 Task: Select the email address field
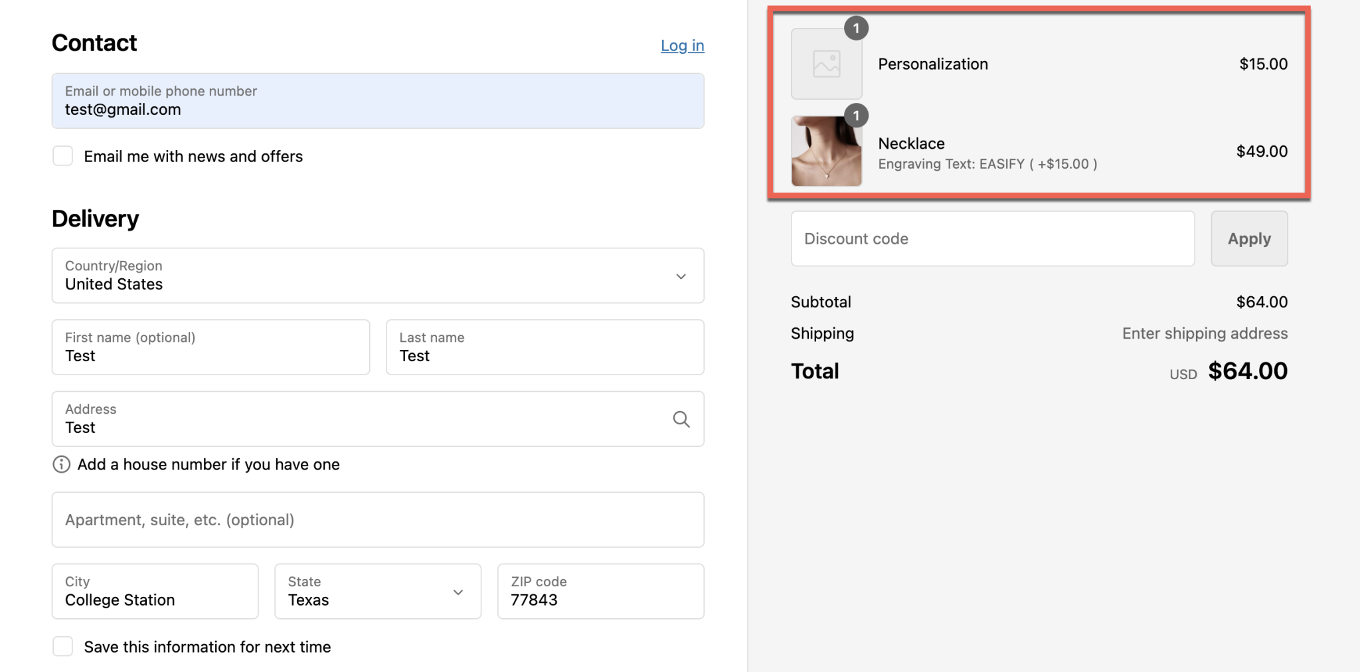(x=377, y=101)
